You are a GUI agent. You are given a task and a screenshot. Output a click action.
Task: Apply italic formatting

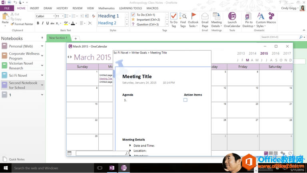tap(43, 23)
